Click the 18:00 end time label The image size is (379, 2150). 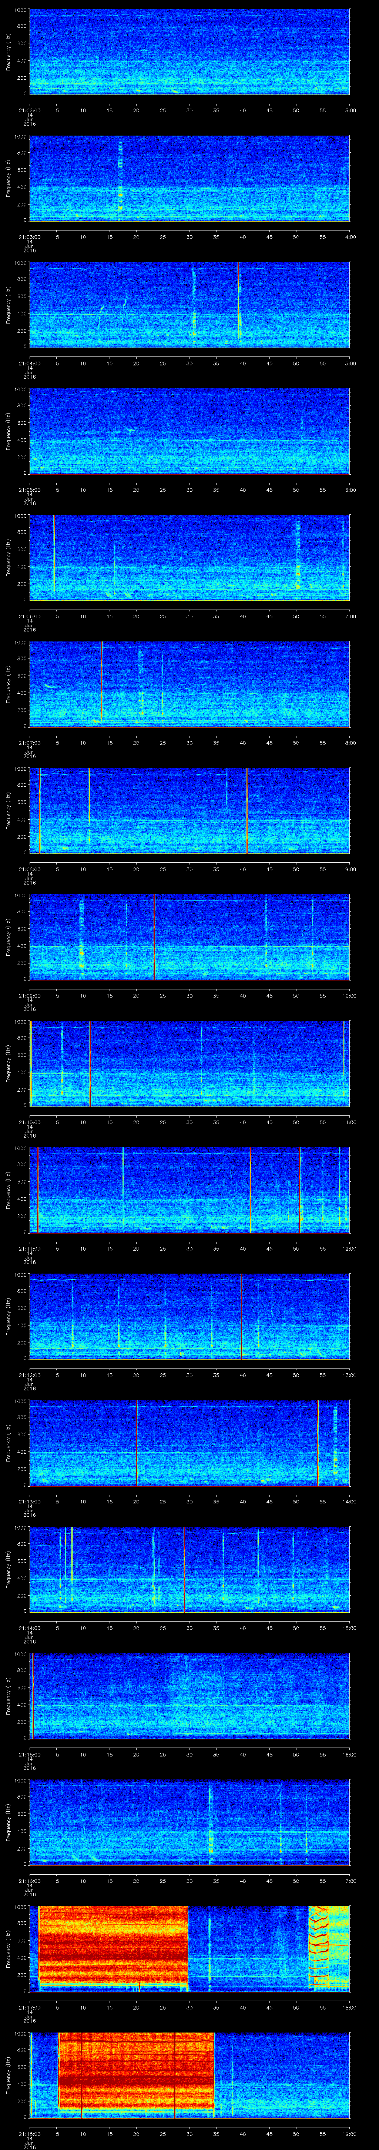pos(350,2007)
